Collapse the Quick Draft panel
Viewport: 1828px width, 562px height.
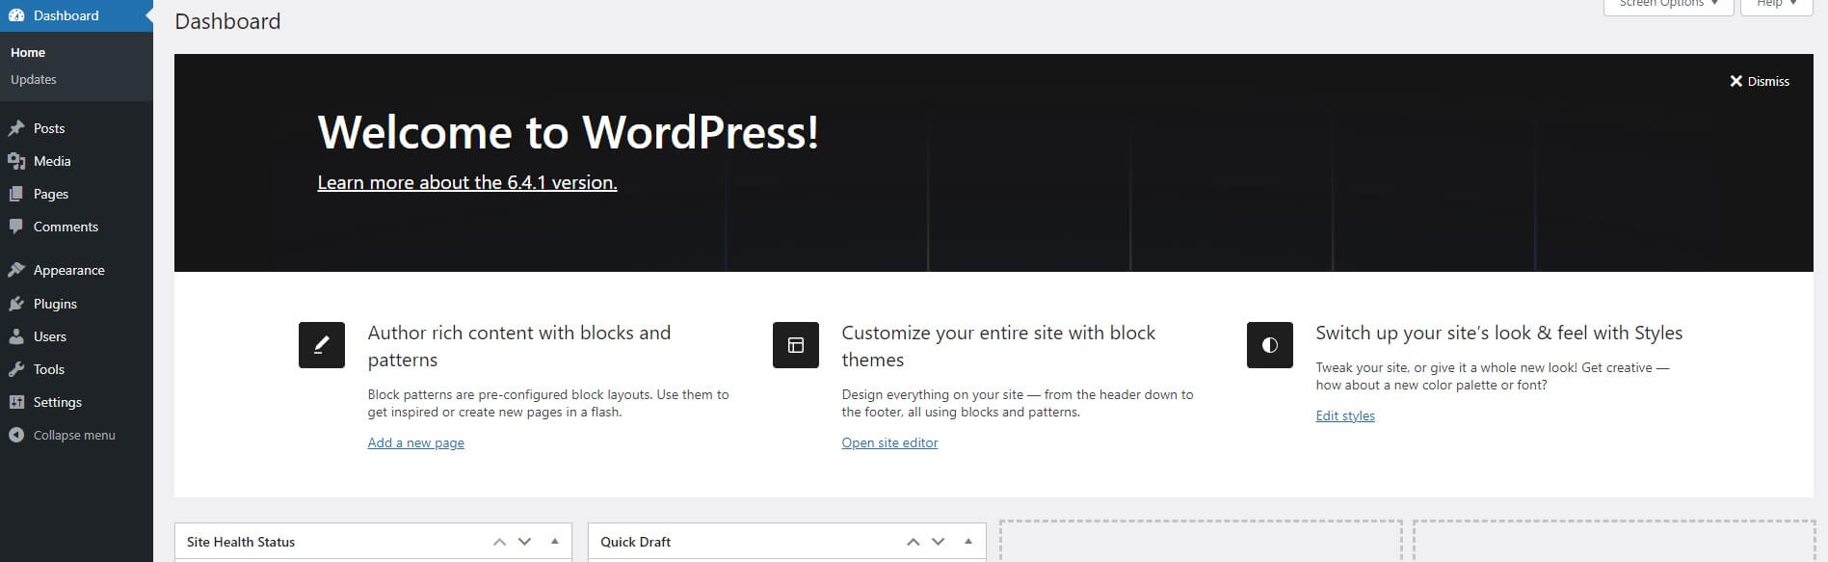pos(968,542)
